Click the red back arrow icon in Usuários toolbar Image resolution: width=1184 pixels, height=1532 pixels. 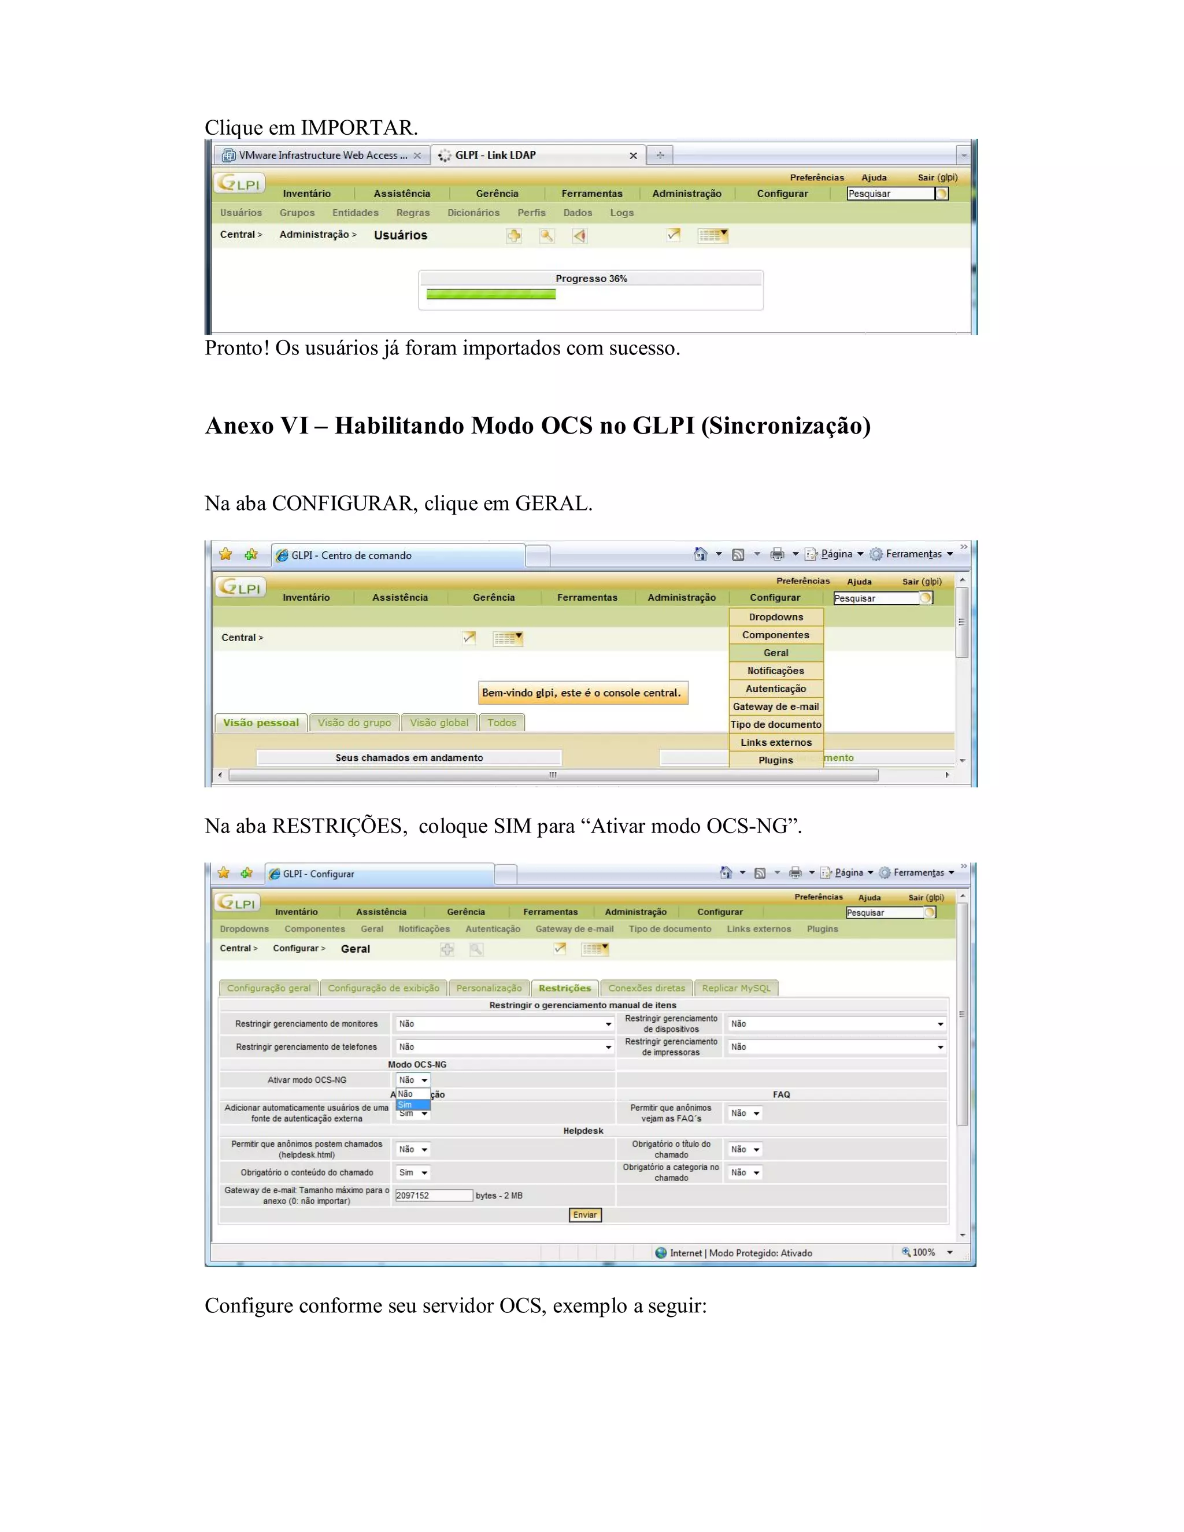[x=579, y=236]
